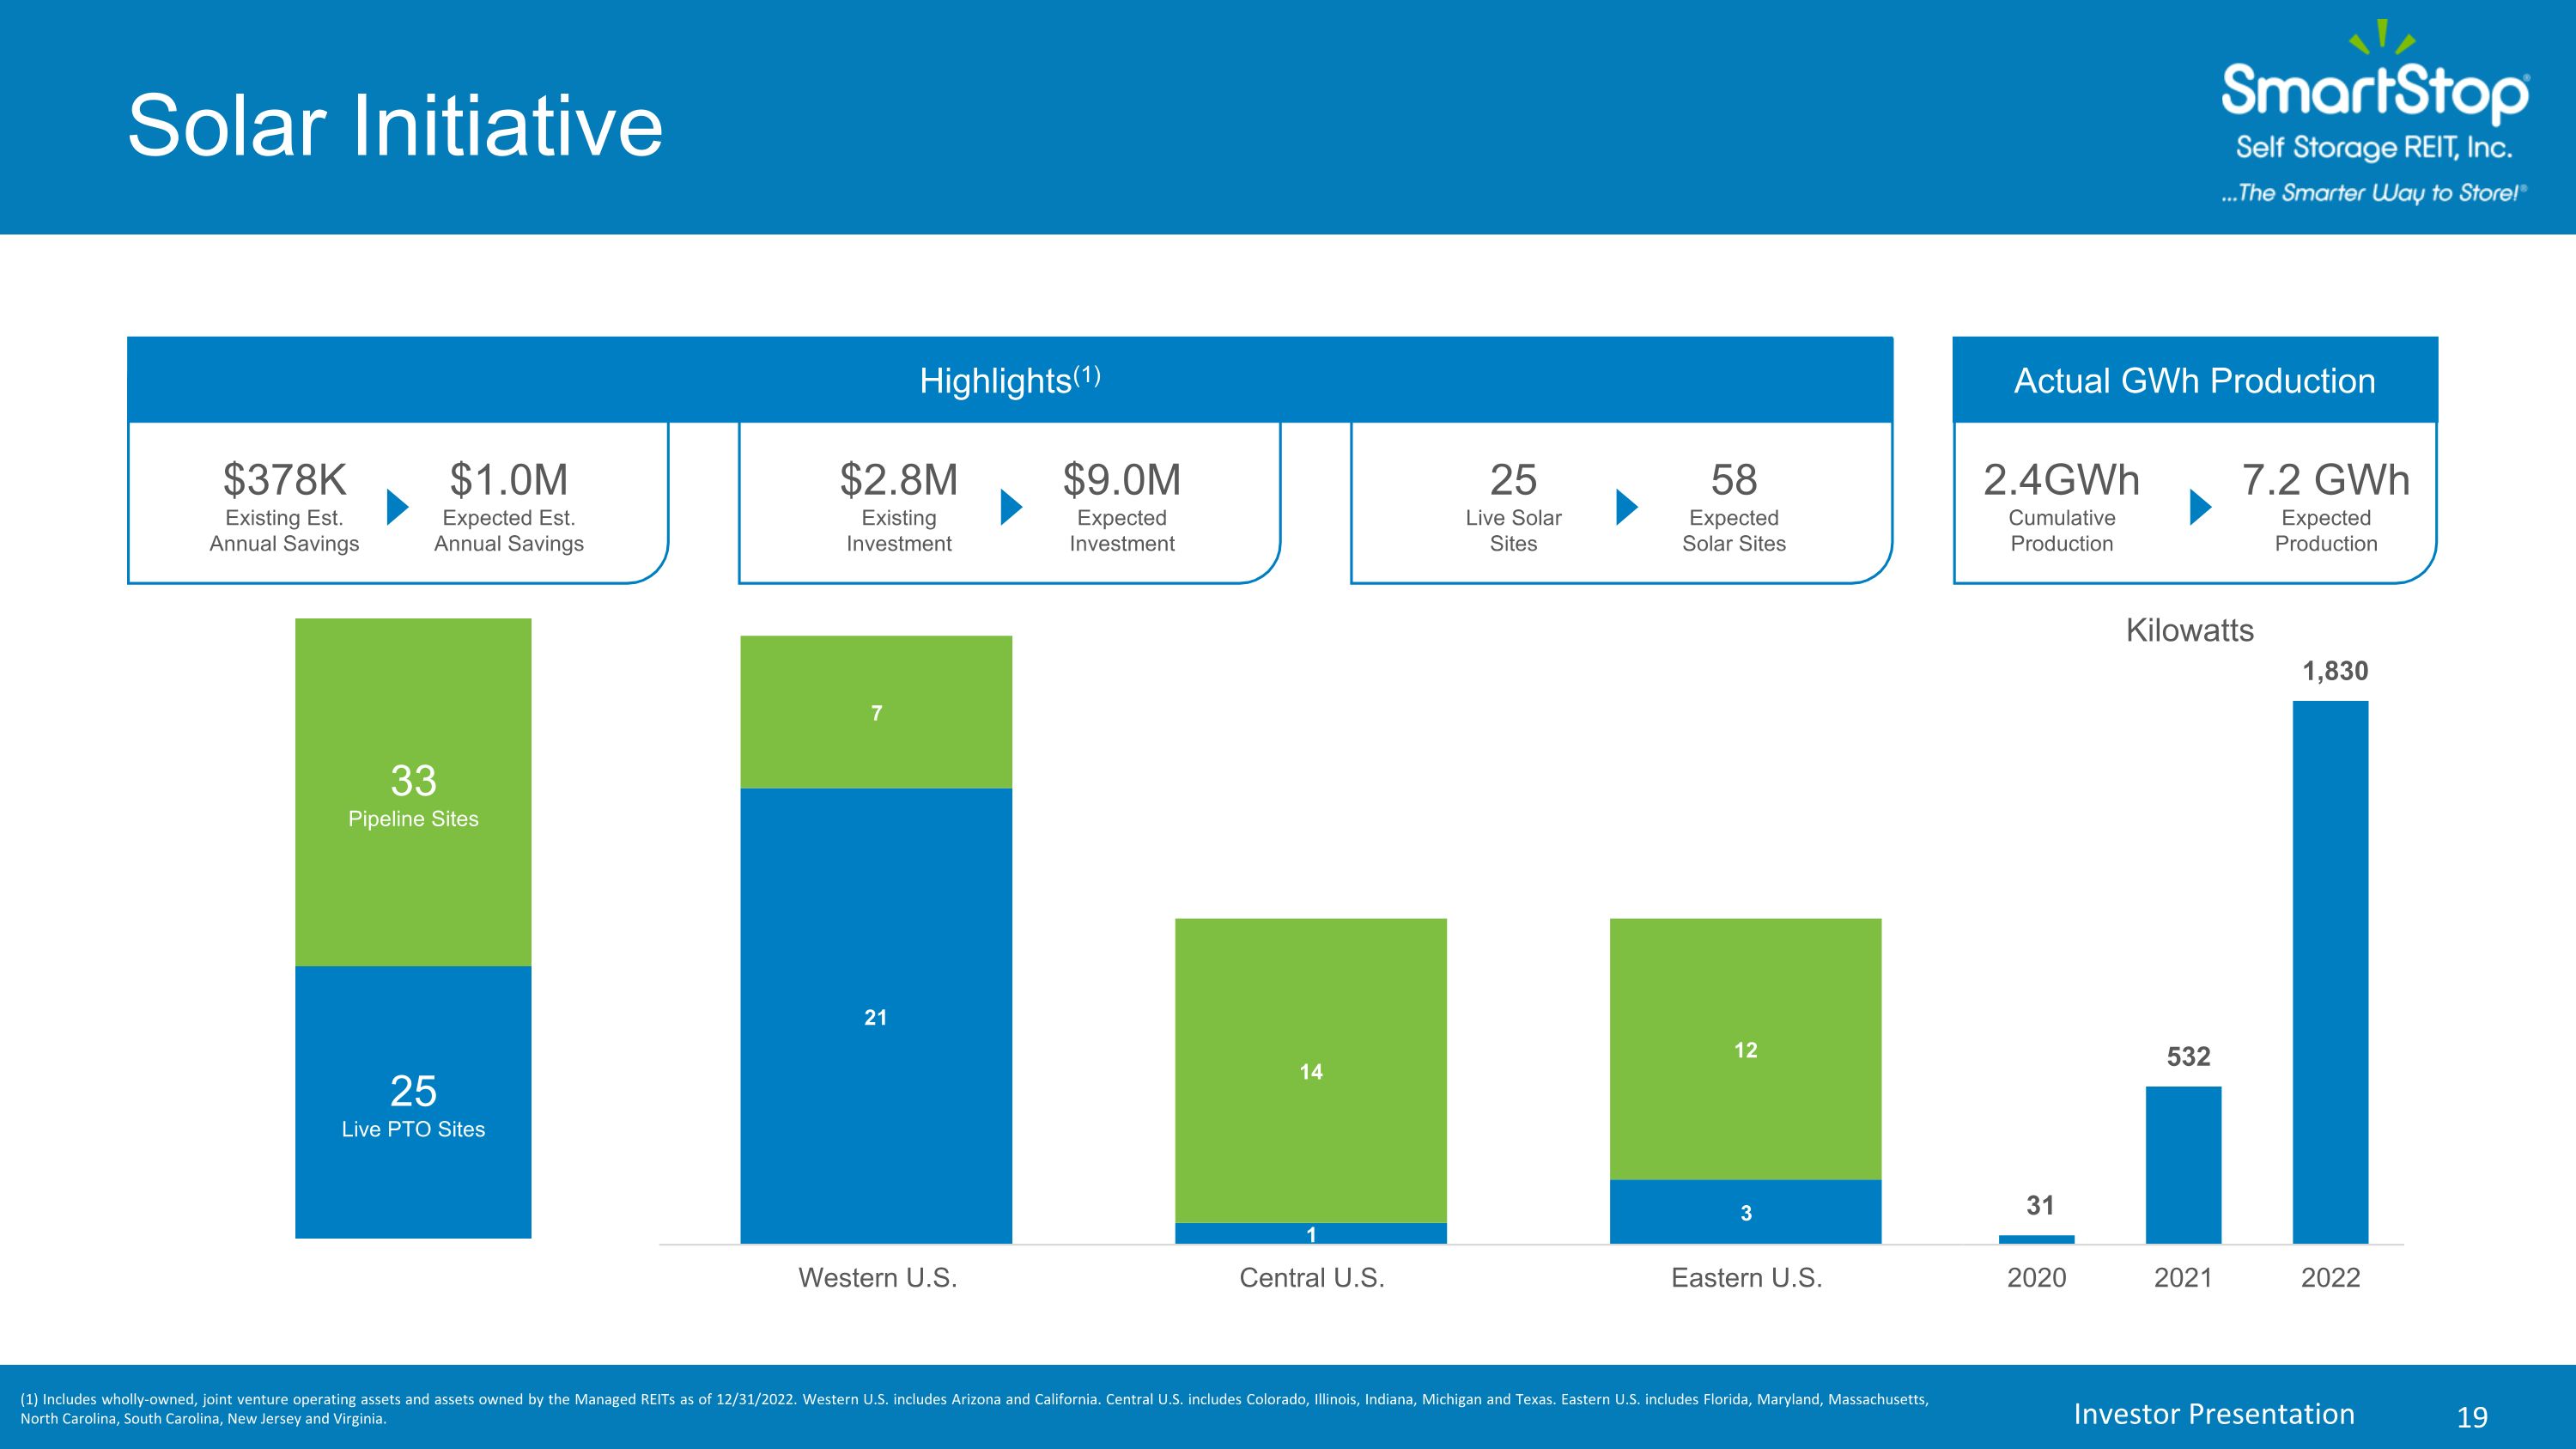Click the 7.2 GWh expected production value
2576x1449 pixels.
(2326, 480)
